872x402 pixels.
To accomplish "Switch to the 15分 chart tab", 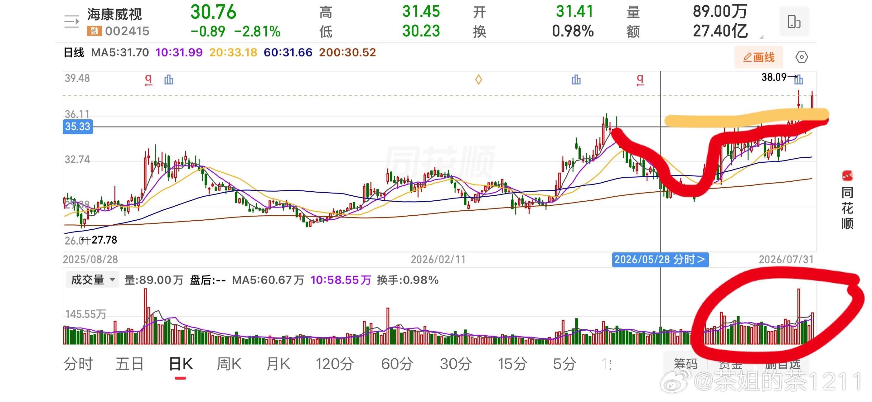I will [x=512, y=364].
